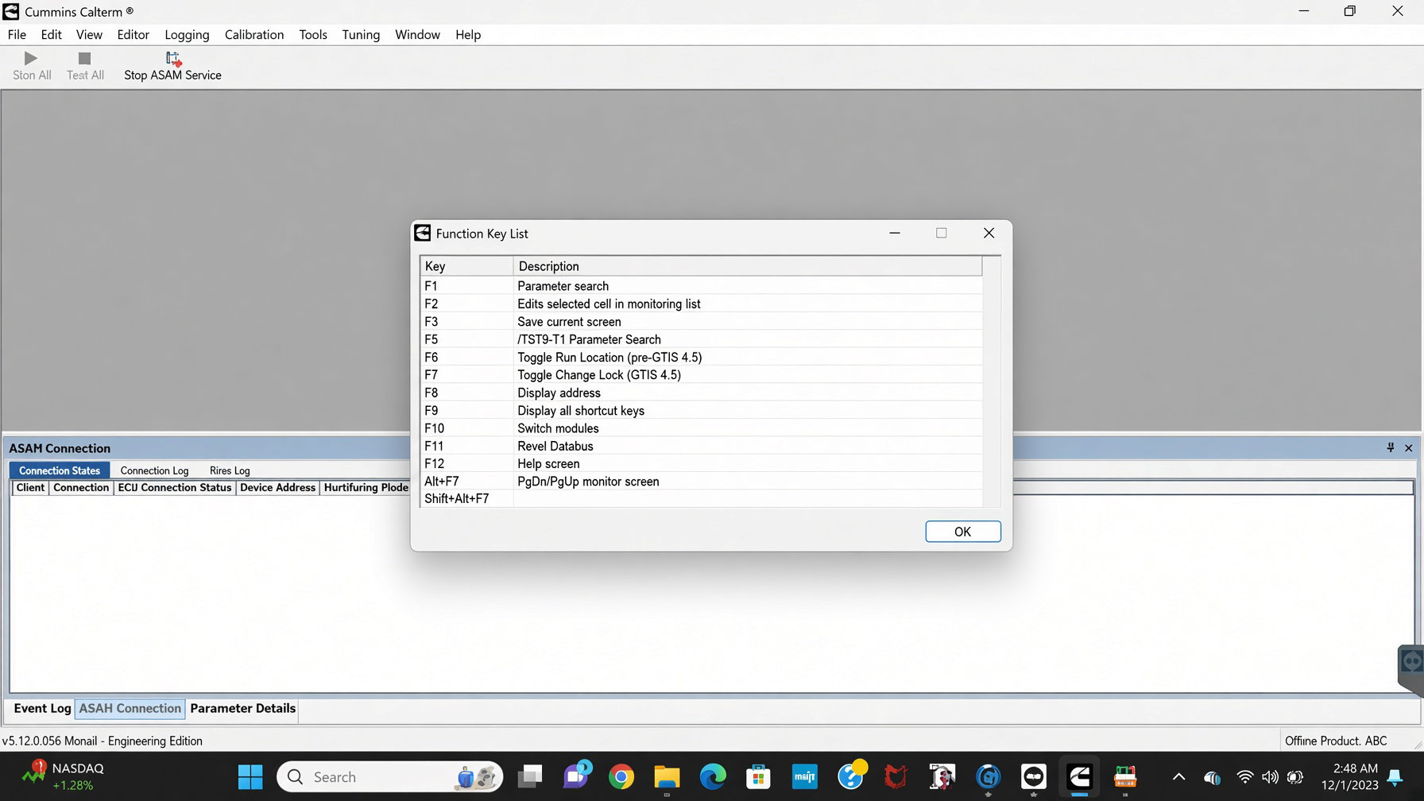Open Microsoft Store from the taskbar
The height and width of the screenshot is (801, 1424).
(758, 777)
